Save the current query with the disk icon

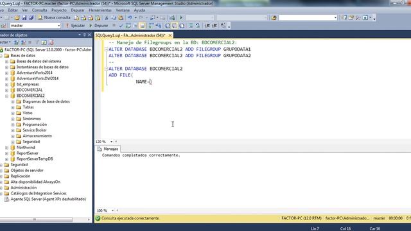pyautogui.click(x=24, y=18)
